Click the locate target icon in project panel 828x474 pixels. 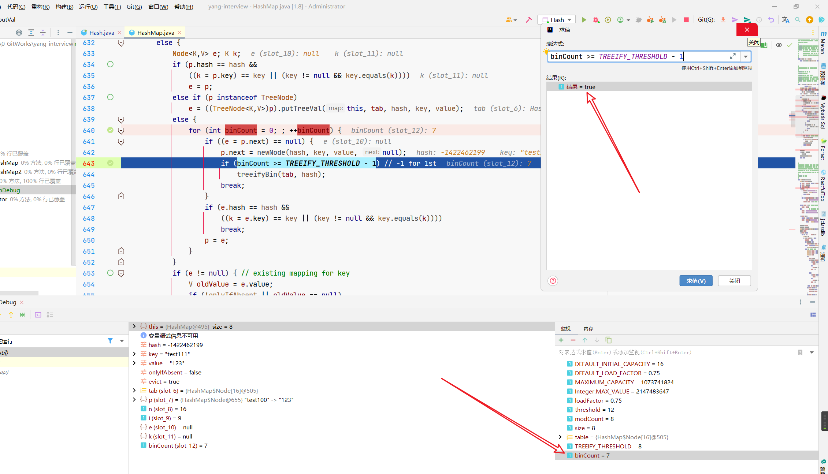tap(19, 33)
